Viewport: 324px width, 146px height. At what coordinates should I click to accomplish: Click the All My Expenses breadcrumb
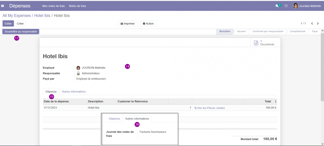pyautogui.click(x=16, y=16)
